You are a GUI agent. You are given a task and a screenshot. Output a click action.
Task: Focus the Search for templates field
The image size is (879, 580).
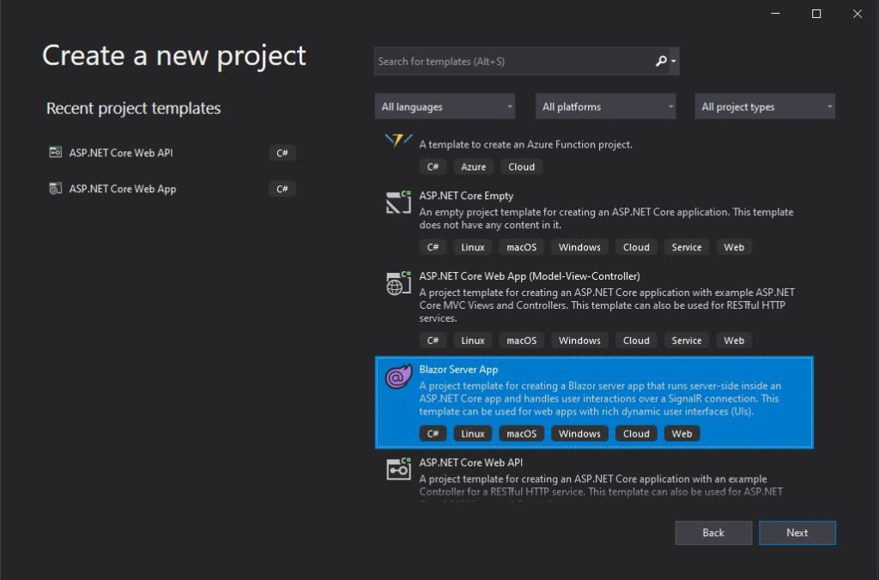pyautogui.click(x=513, y=62)
